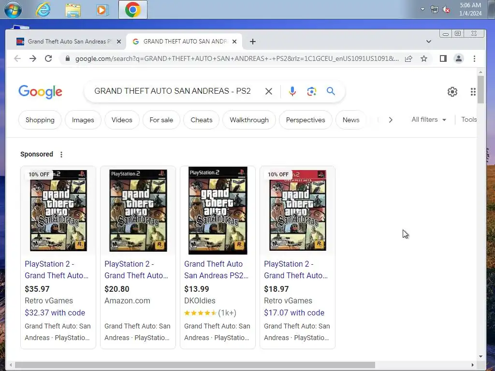Open Internet Explorer from taskbar

[43, 10]
